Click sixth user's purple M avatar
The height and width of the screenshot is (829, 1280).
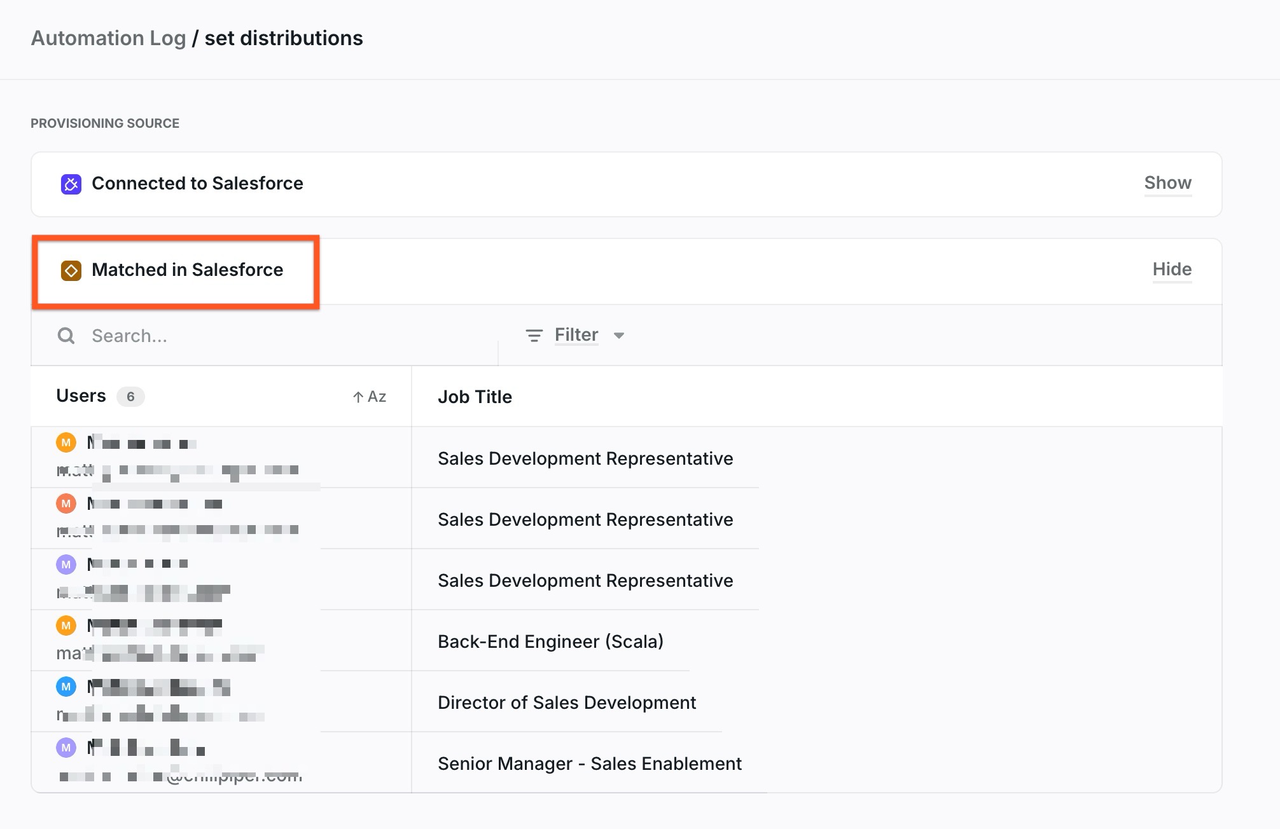pos(66,748)
